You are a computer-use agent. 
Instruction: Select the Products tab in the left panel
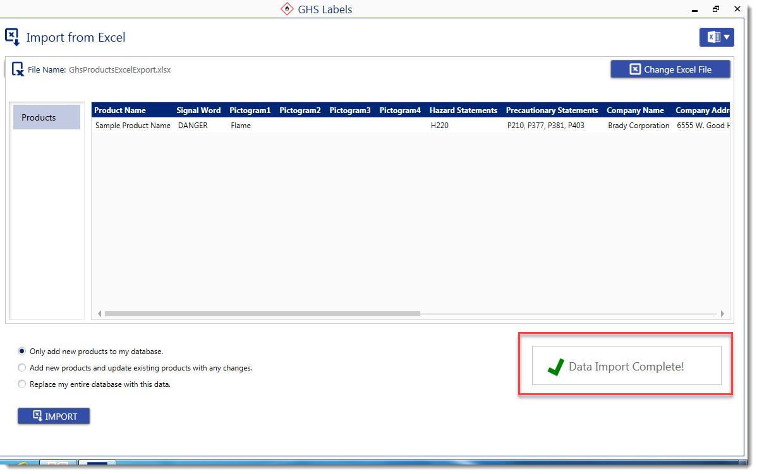47,117
